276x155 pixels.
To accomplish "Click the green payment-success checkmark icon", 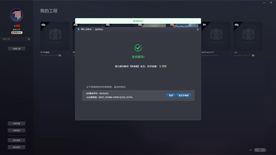I will pyautogui.click(x=138, y=48).
